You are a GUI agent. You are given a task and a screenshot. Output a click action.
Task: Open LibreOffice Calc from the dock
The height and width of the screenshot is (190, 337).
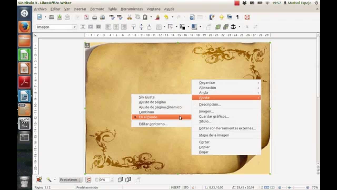(24, 55)
